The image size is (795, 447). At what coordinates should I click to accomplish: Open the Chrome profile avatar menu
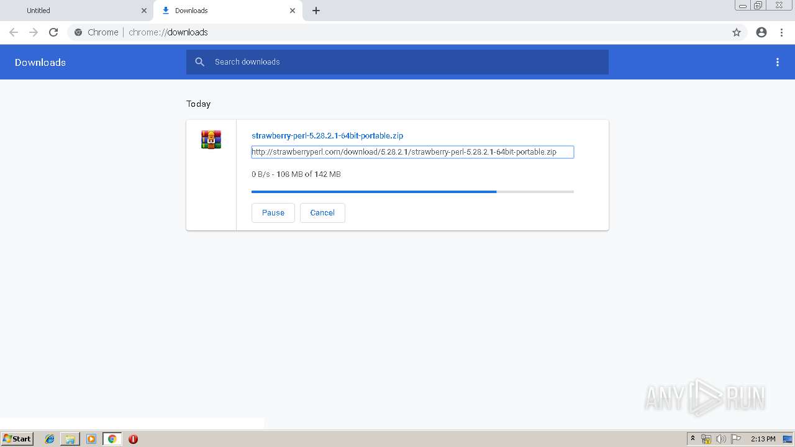[x=761, y=32]
